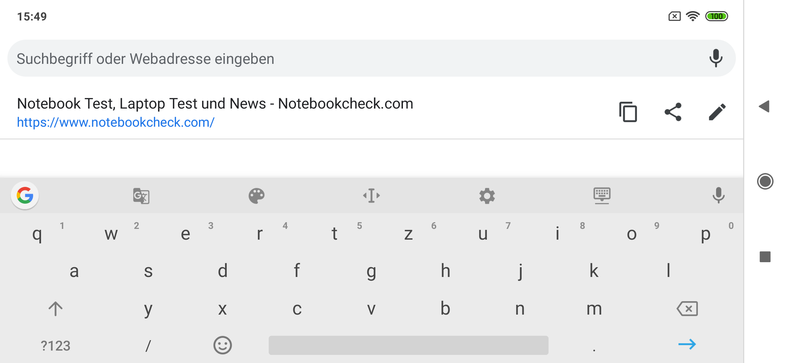
Task: Copy the Notebookcheck URL to clipboard
Action: [628, 112]
